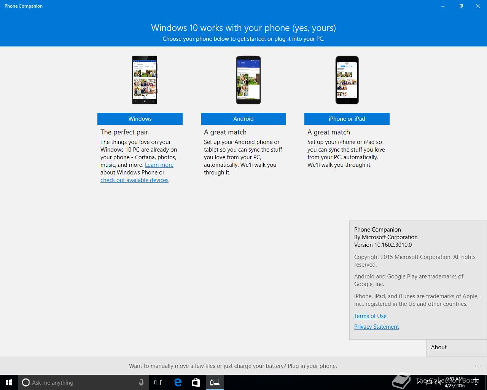Click the Cortana microphone icon
Viewport: 487px width, 390px height.
141,382
